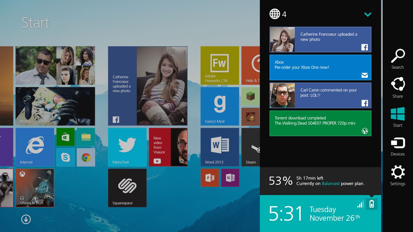Play the Ghosts N Stuff music tile

point(35,188)
